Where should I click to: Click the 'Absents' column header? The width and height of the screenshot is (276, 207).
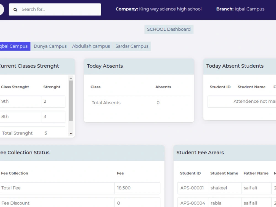163,87
